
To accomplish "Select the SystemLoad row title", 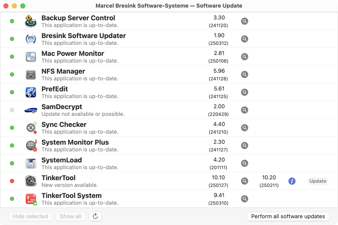I will coord(62,160).
